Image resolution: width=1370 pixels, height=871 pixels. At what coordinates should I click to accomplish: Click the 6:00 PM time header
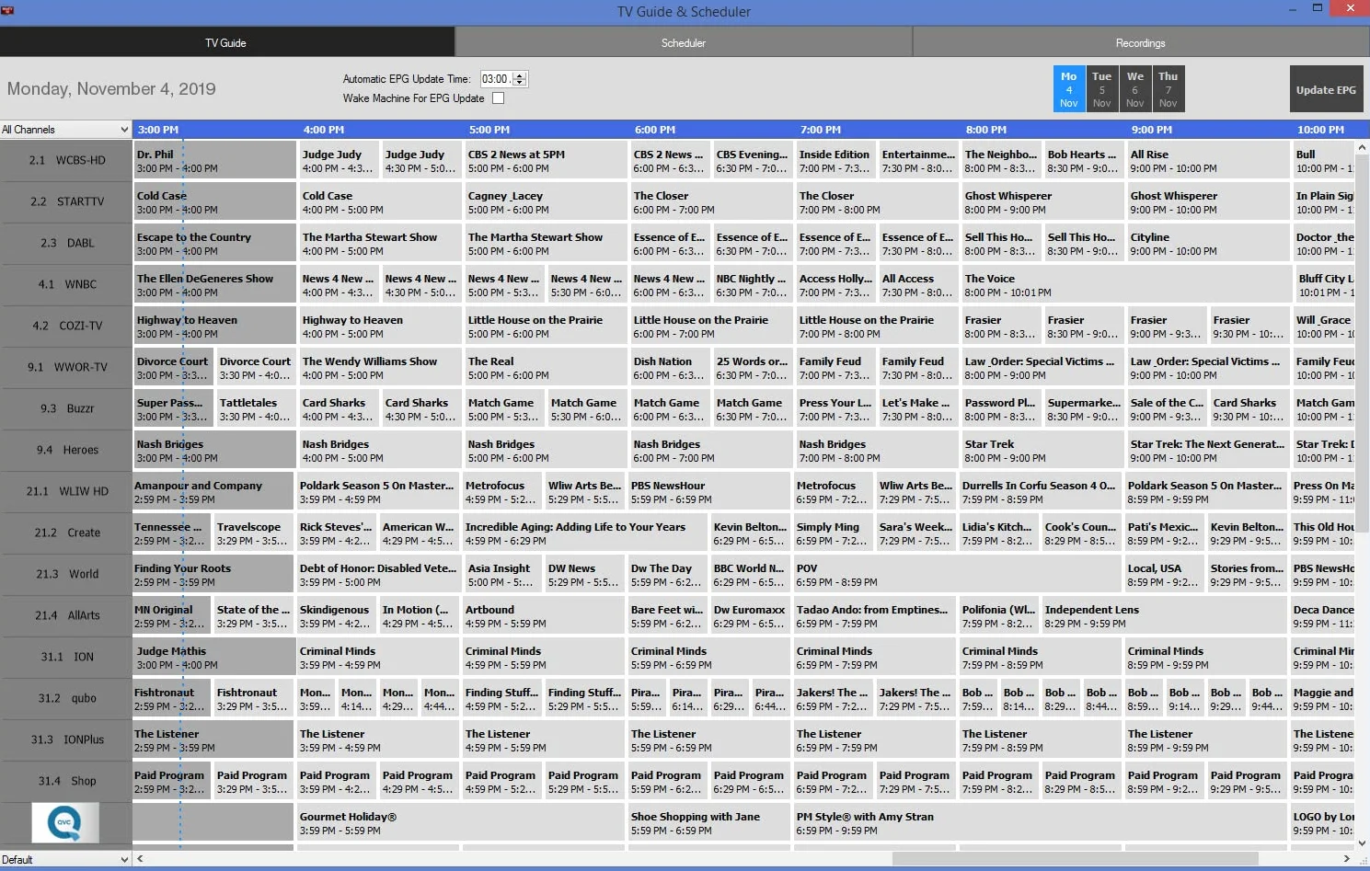tap(655, 130)
